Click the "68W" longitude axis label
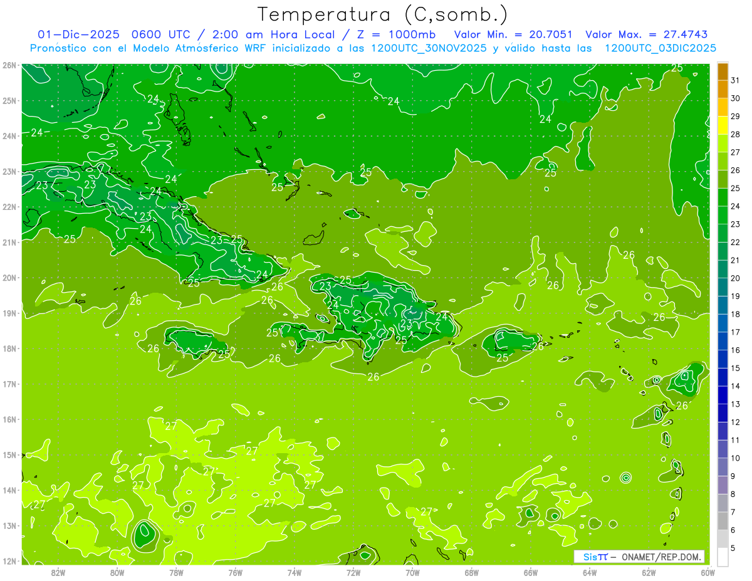 [472, 572]
